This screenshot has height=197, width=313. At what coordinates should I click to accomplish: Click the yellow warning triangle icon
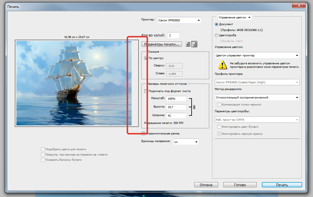(x=222, y=65)
